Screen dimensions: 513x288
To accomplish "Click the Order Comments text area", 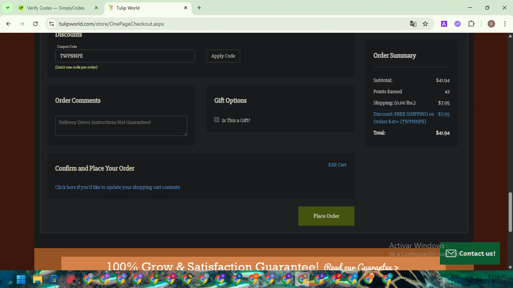I will coord(121,126).
